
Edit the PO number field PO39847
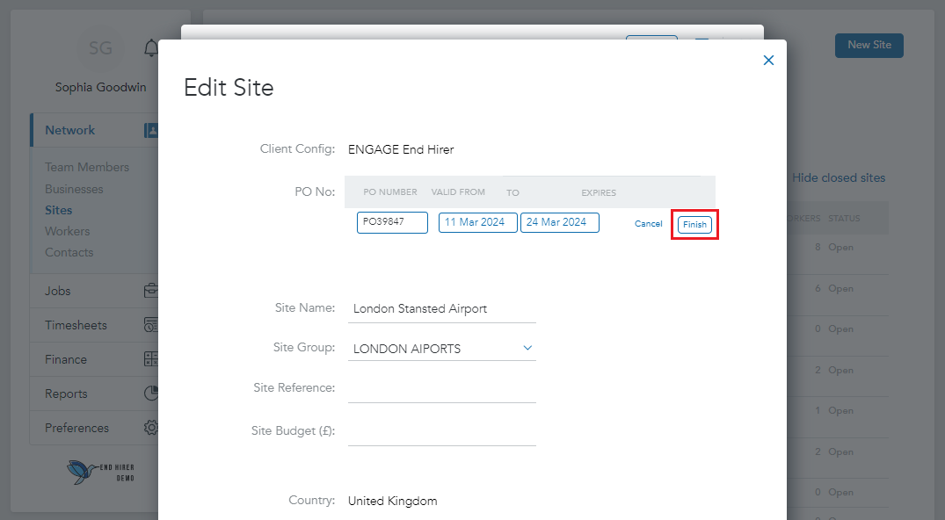pos(392,222)
